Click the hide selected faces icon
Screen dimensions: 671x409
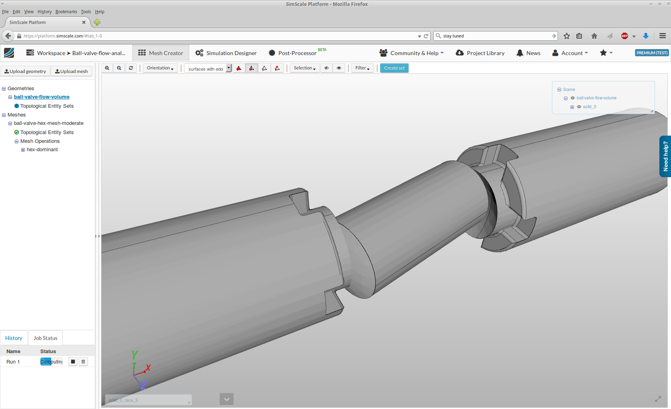click(326, 68)
